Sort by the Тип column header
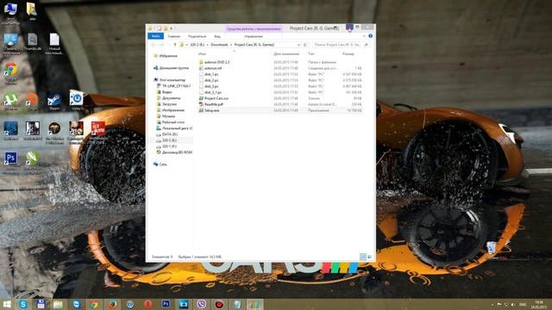 tap(311, 53)
